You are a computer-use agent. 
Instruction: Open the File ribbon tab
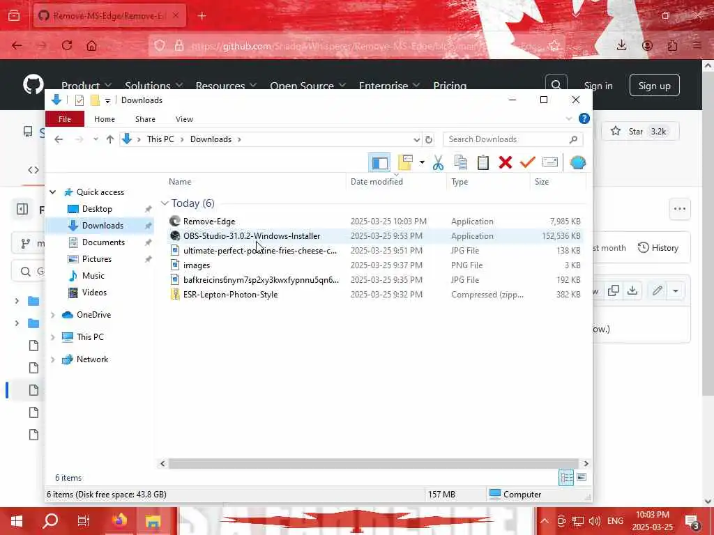point(65,119)
